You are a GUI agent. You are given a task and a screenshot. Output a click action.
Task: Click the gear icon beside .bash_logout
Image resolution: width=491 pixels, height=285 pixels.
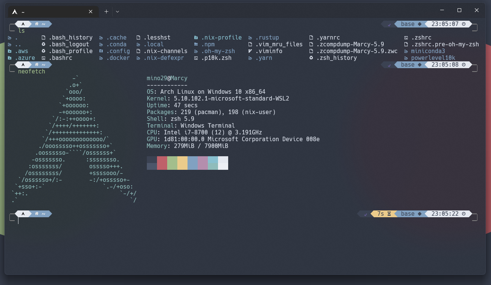(44, 44)
